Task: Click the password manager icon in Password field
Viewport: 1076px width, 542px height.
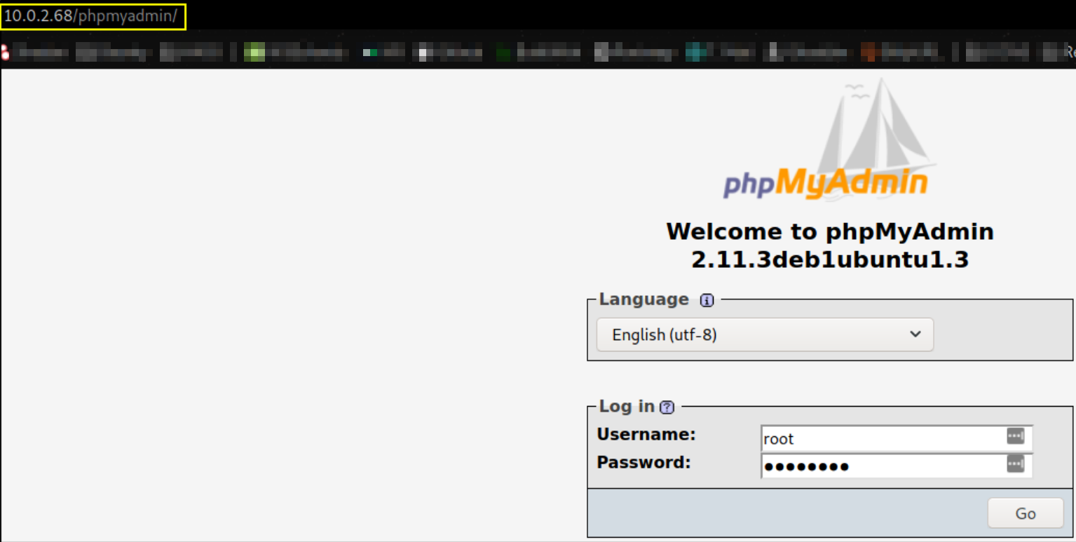Action: point(1016,463)
